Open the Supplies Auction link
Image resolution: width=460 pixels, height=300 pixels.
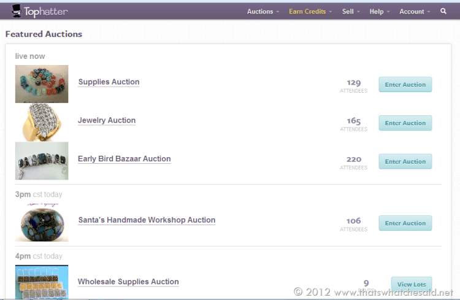[109, 82]
